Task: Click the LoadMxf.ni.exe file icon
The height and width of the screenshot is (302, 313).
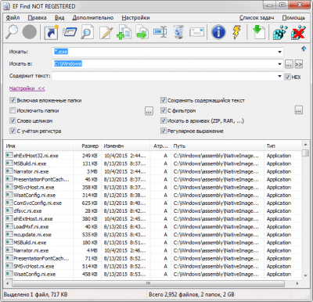Action: (9, 227)
